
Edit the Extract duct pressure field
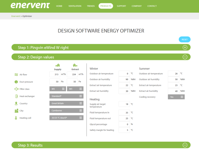click(x=72, y=81)
